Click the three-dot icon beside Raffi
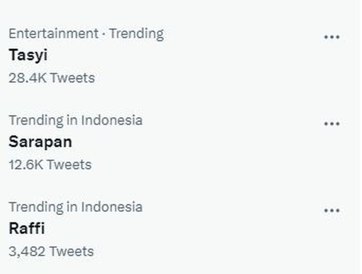 (x=331, y=211)
